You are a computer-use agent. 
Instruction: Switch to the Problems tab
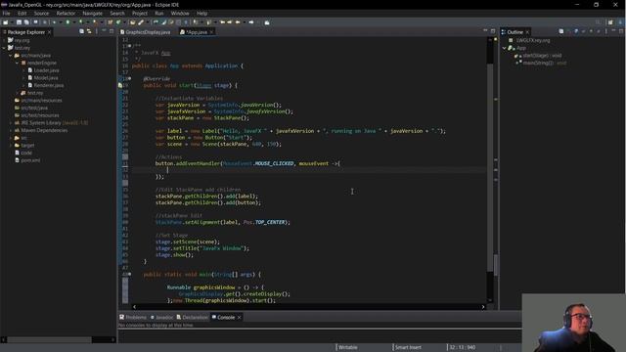click(x=133, y=317)
